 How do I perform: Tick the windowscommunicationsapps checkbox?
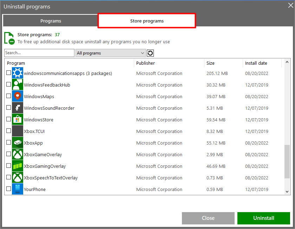point(8,72)
